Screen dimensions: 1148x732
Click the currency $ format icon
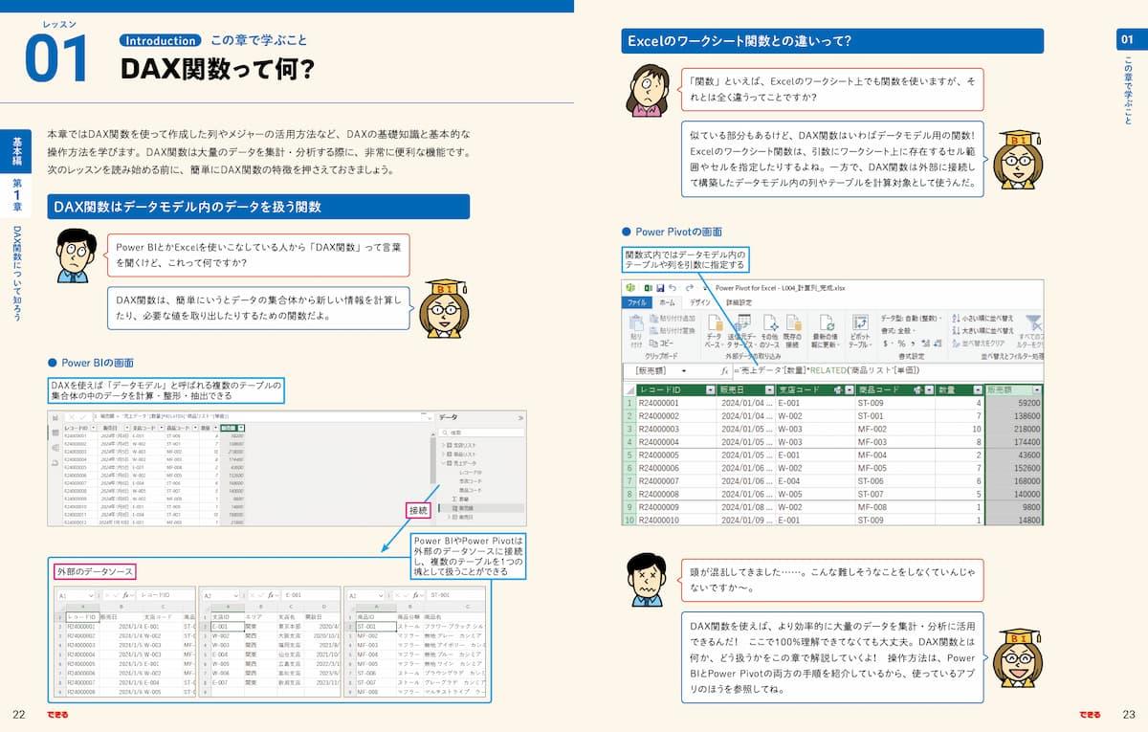[x=886, y=344]
